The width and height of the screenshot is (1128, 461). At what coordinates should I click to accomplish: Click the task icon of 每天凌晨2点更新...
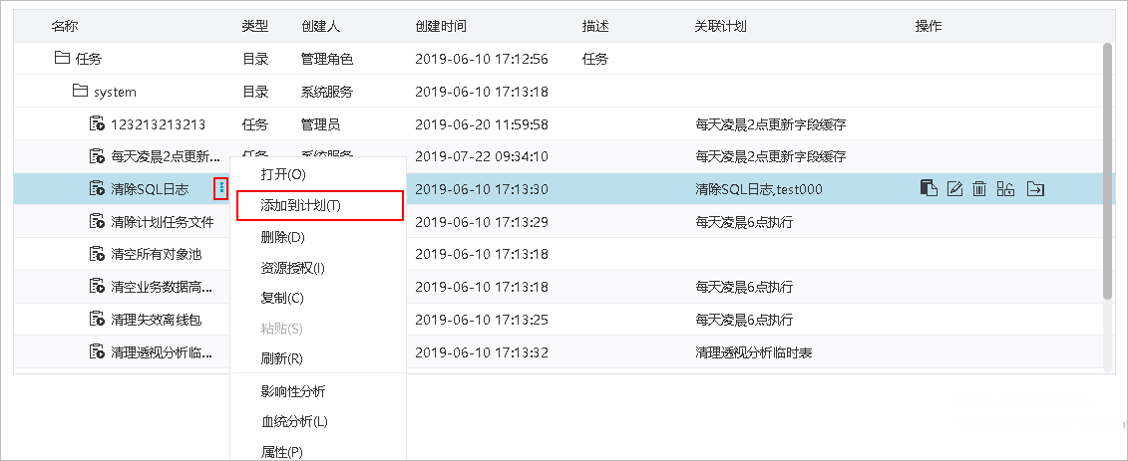pyautogui.click(x=97, y=155)
